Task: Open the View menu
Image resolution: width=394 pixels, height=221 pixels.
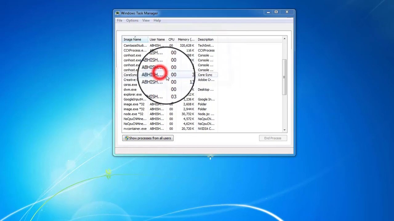Action: tap(146, 21)
